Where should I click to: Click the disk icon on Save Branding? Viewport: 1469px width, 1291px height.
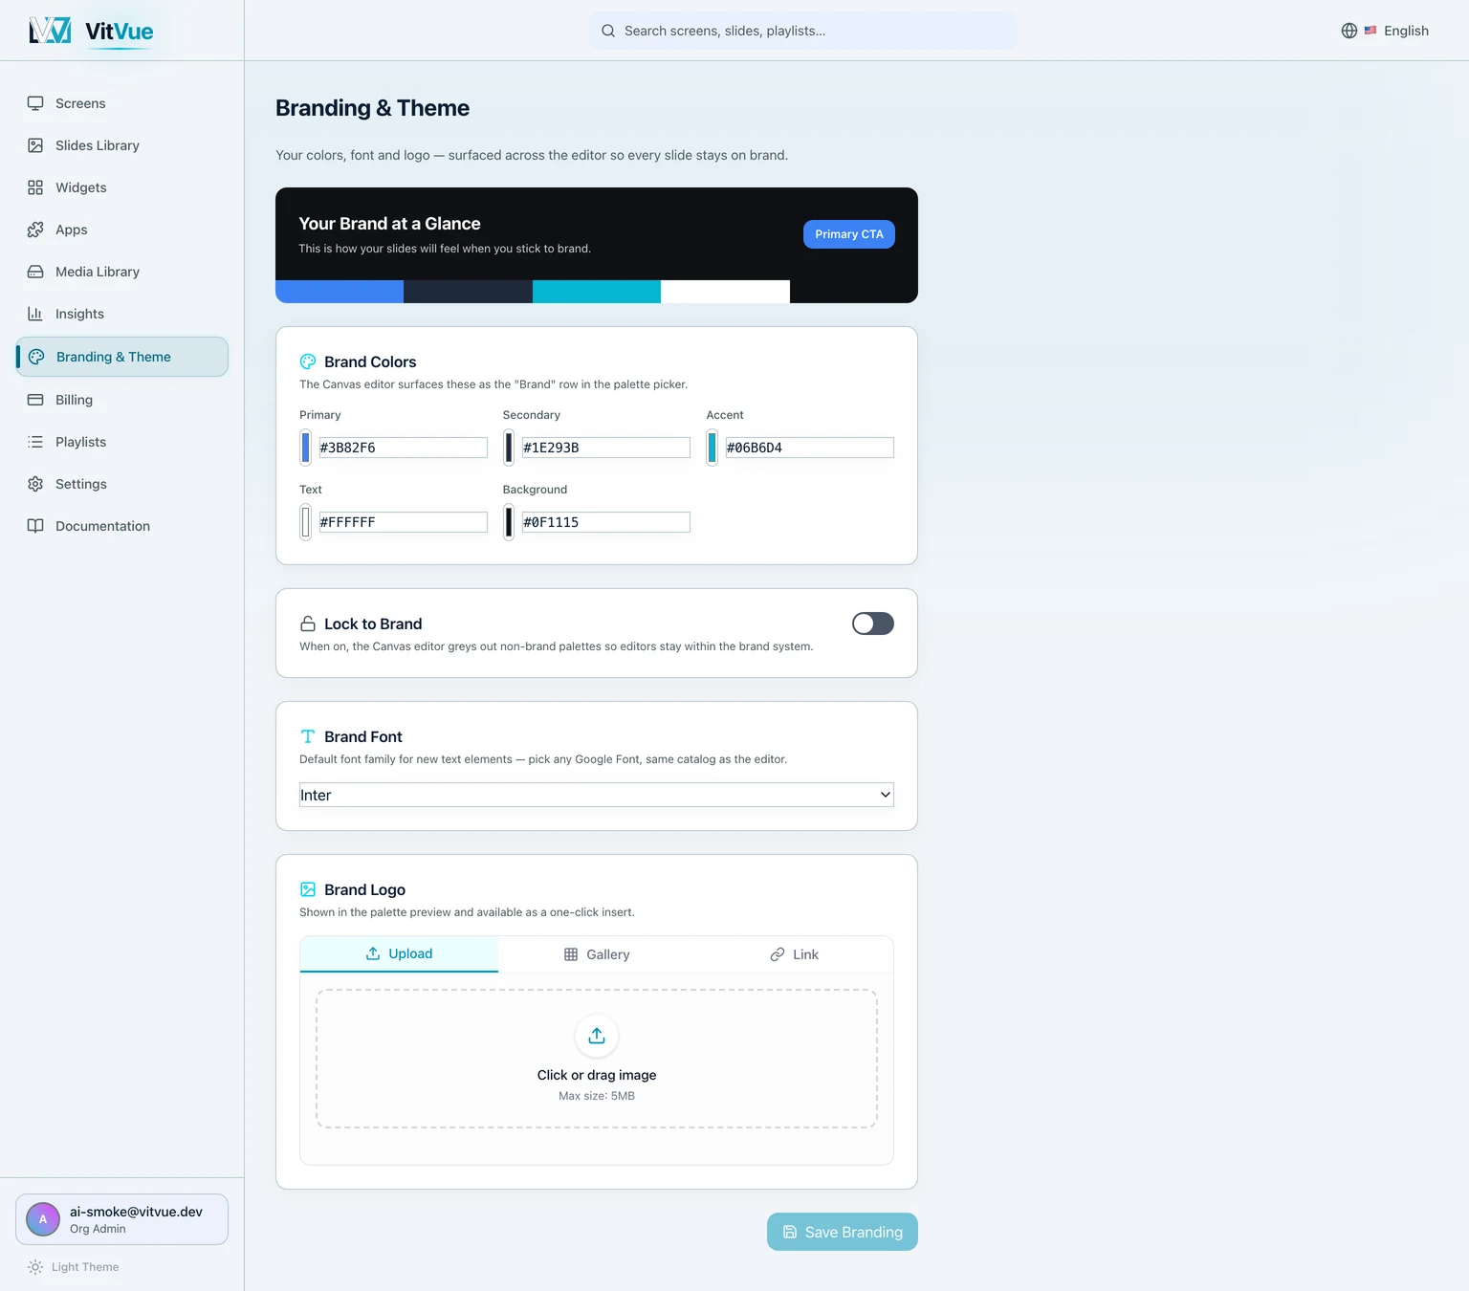(790, 1232)
